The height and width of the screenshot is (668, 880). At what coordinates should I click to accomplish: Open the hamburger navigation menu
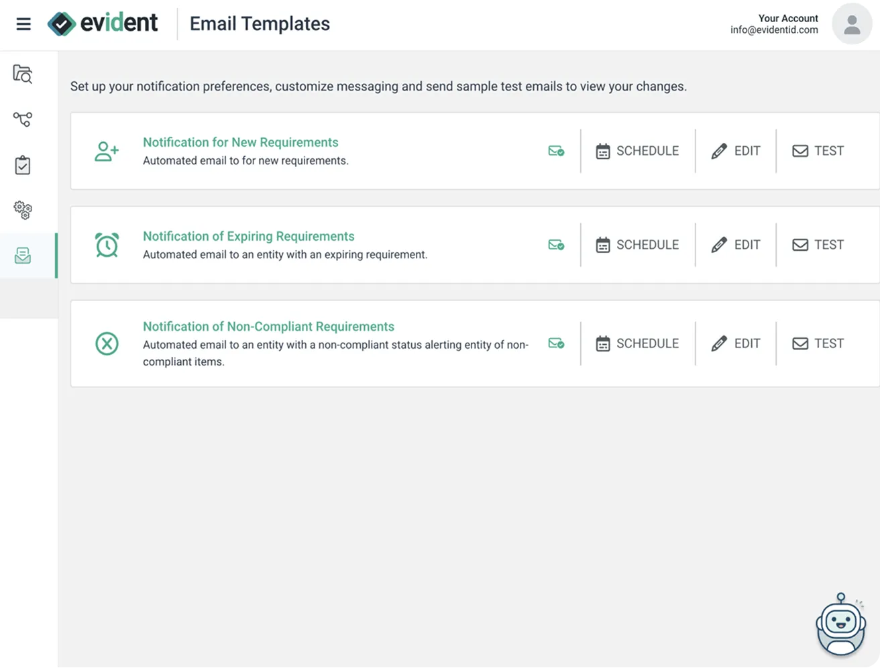click(23, 23)
